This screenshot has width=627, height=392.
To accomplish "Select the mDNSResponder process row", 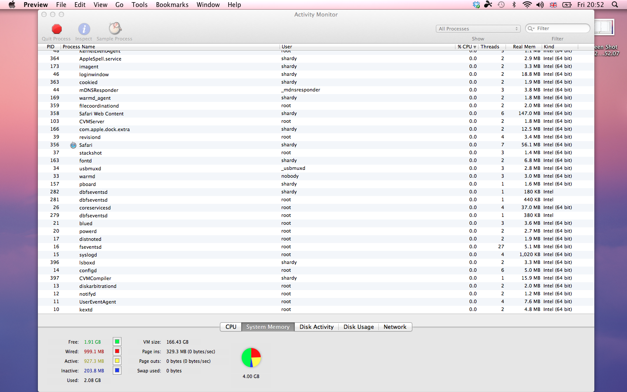I will coord(316,90).
